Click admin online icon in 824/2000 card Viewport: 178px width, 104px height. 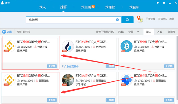coord(94,47)
